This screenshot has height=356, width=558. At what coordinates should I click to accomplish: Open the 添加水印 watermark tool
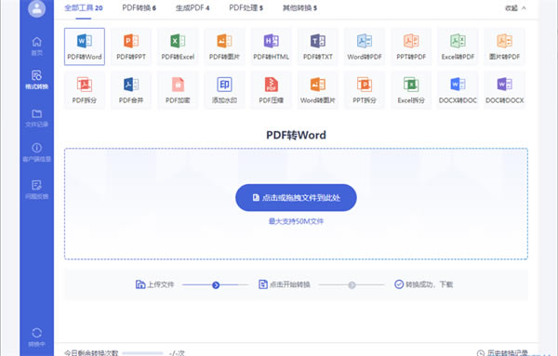coord(224,90)
